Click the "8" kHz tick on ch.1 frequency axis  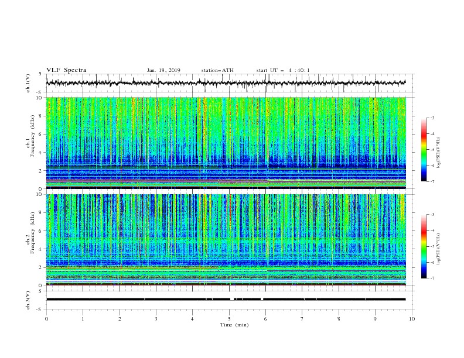click(x=40, y=116)
